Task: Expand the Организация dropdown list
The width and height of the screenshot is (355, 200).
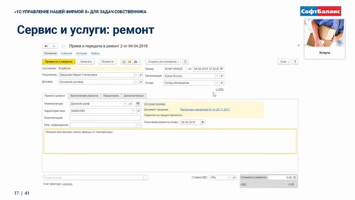Action: 217,76
